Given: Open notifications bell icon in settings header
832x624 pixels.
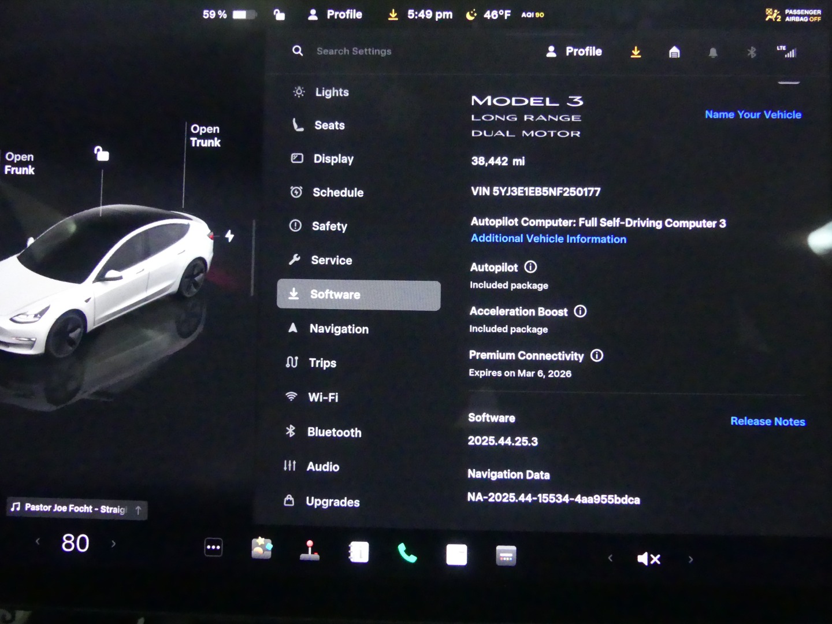Looking at the screenshot, I should coord(713,53).
